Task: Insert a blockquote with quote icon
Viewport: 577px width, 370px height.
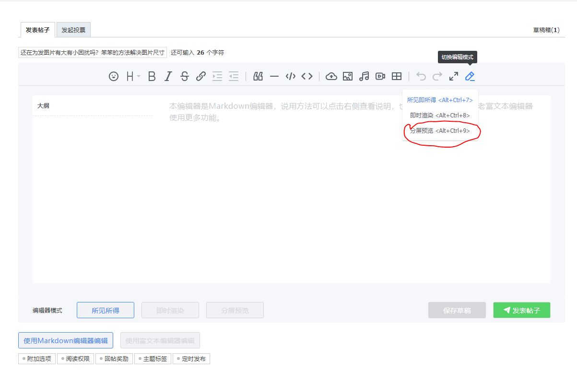Action: [258, 76]
